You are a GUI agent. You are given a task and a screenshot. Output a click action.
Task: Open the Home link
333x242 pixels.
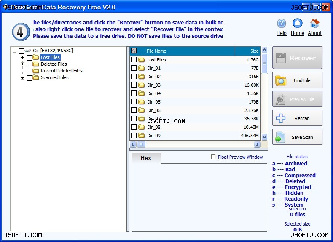click(x=297, y=33)
